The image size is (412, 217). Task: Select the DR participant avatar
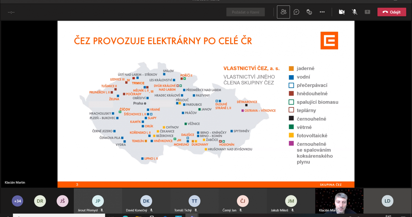click(40, 201)
